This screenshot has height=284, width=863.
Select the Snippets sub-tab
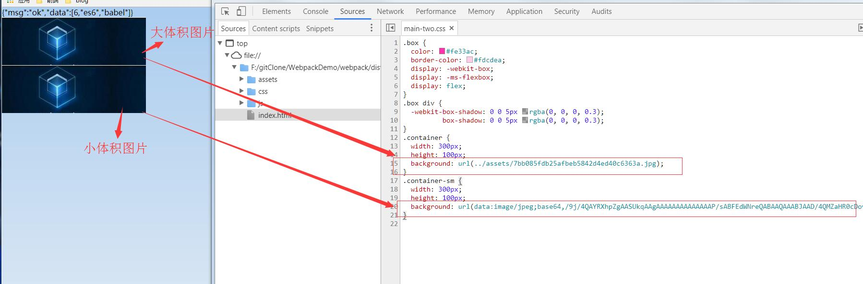[x=320, y=28]
